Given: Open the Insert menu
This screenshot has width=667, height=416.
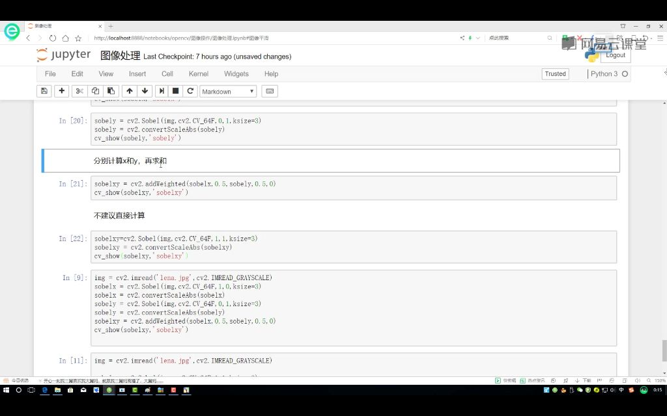Looking at the screenshot, I should point(137,74).
